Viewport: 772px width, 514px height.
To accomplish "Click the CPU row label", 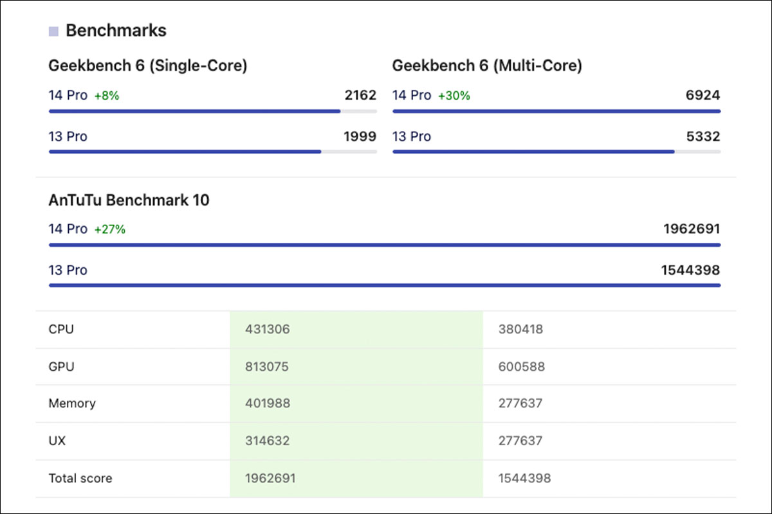I will [61, 330].
